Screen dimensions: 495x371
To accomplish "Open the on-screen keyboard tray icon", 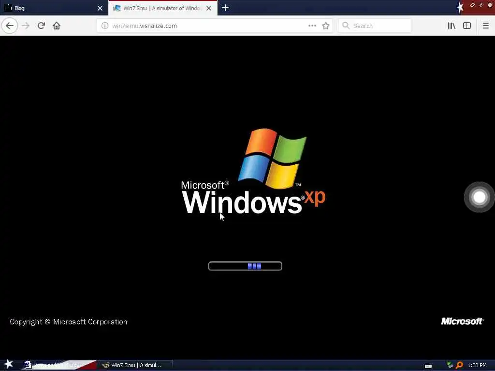I will coord(428,366).
